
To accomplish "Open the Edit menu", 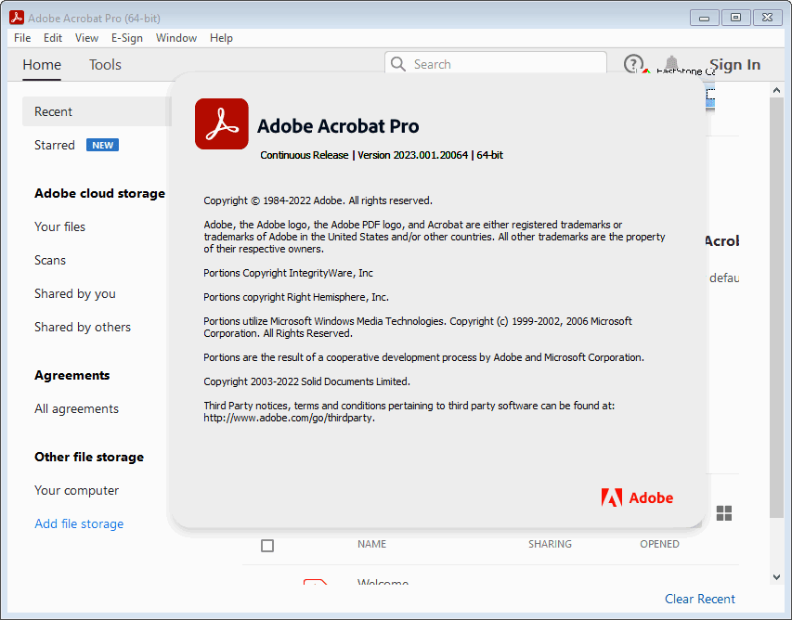I will [53, 38].
